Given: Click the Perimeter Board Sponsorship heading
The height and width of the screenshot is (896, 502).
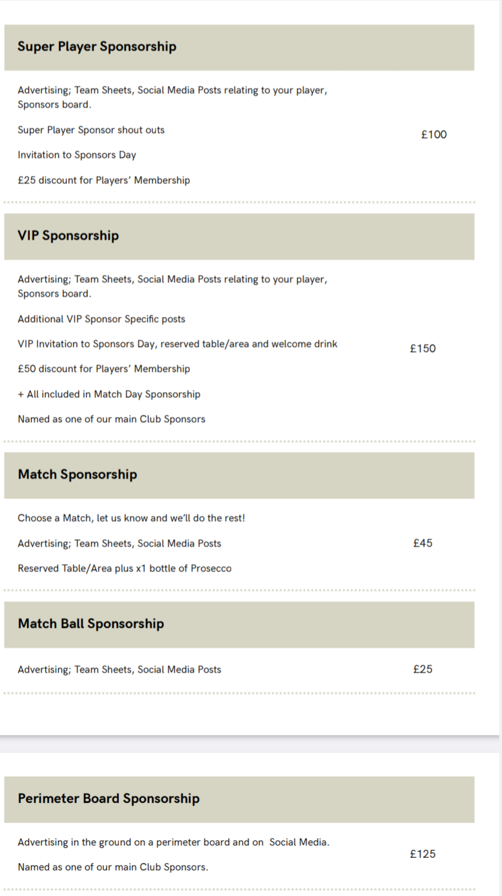Looking at the screenshot, I should [x=108, y=799].
